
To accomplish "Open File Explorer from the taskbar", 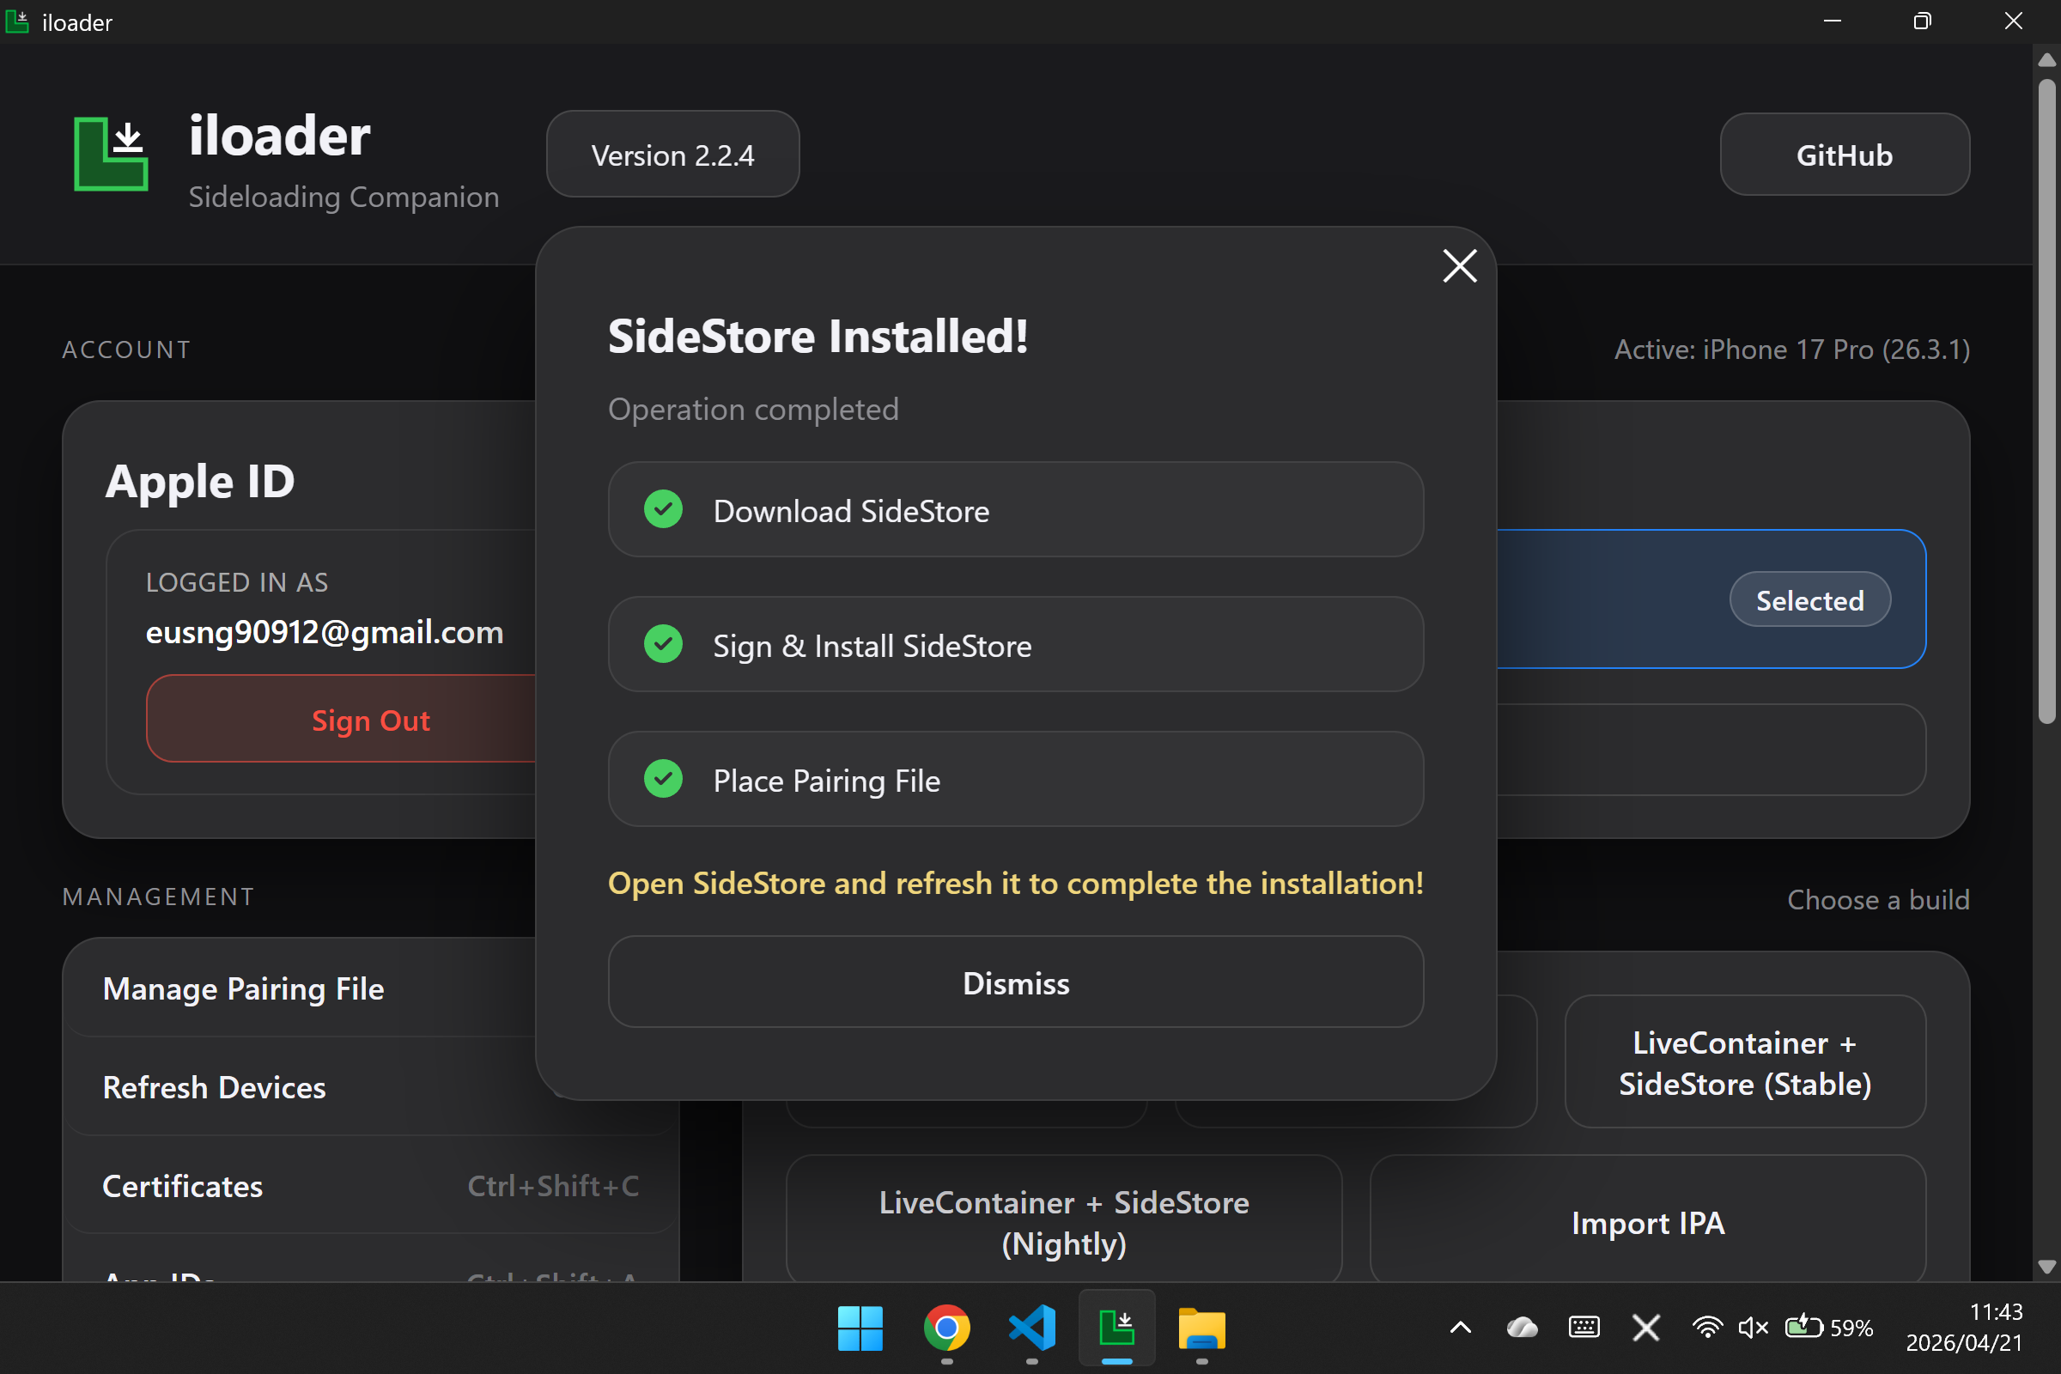I will tap(1202, 1328).
